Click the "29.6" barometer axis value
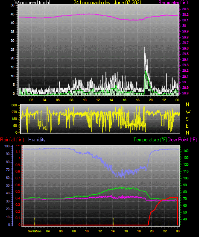The image size is (199, 237). coord(185,48)
